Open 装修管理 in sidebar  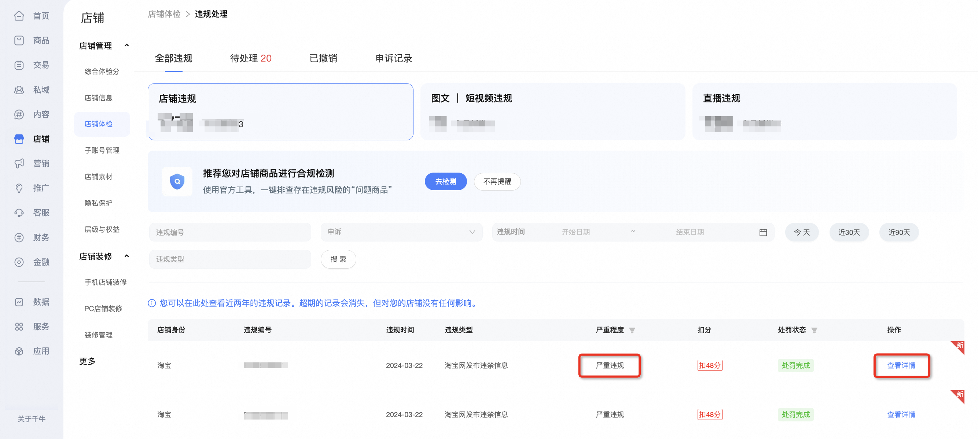pos(98,335)
